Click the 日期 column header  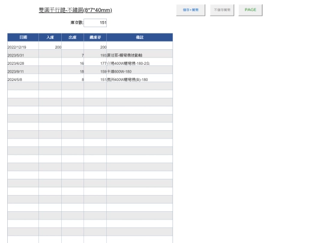23,37
